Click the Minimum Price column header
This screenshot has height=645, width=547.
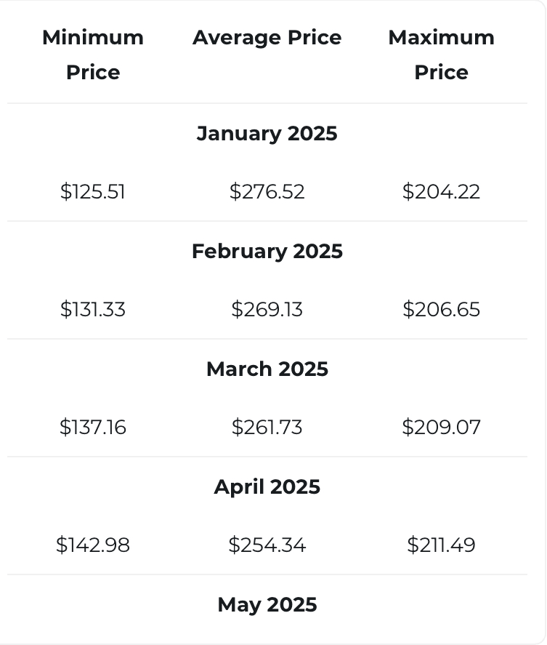pos(93,55)
